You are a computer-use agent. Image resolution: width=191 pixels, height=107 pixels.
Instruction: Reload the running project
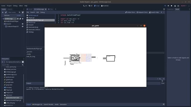point(165,6)
